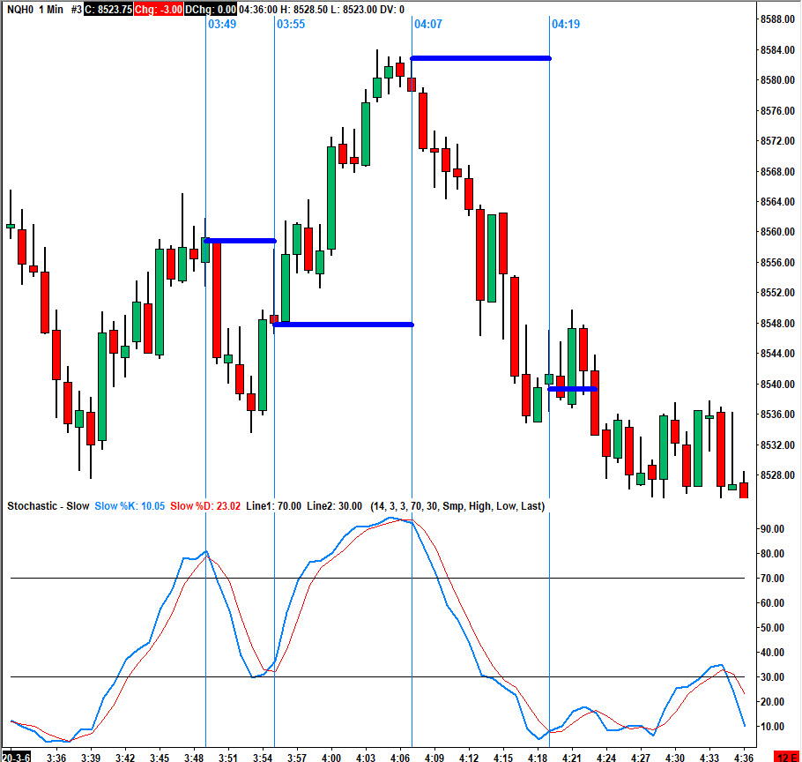Image resolution: width=802 pixels, height=762 pixels.
Task: Click the 8544.00 price scale label
Action: 777,353
